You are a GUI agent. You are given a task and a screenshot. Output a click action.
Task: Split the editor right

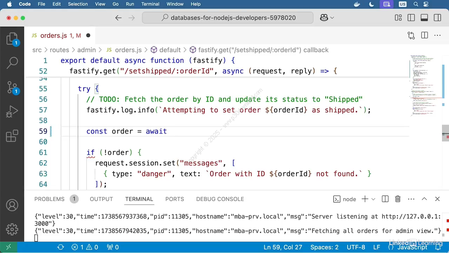click(424, 35)
